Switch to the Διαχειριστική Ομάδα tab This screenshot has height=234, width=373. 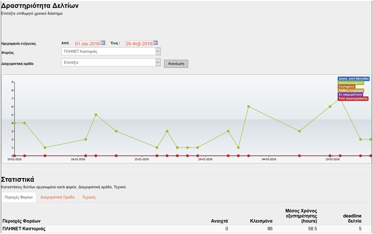pos(57,197)
